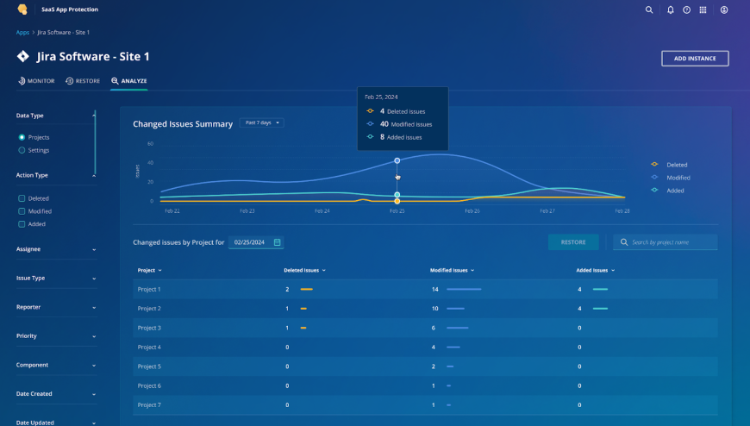Open the Past 7 days dropdown
The height and width of the screenshot is (426, 750).
[x=262, y=123]
